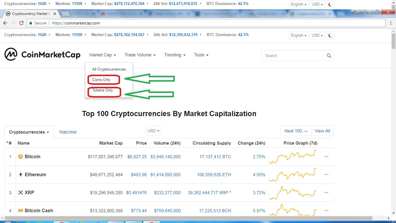
Task: Click the orange Bitcoin coin icon
Action: 21,157
